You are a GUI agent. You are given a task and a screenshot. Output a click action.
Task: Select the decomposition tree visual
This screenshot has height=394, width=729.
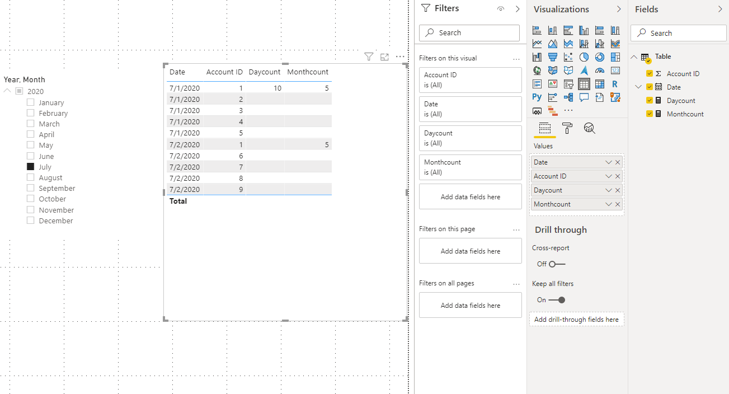click(568, 97)
